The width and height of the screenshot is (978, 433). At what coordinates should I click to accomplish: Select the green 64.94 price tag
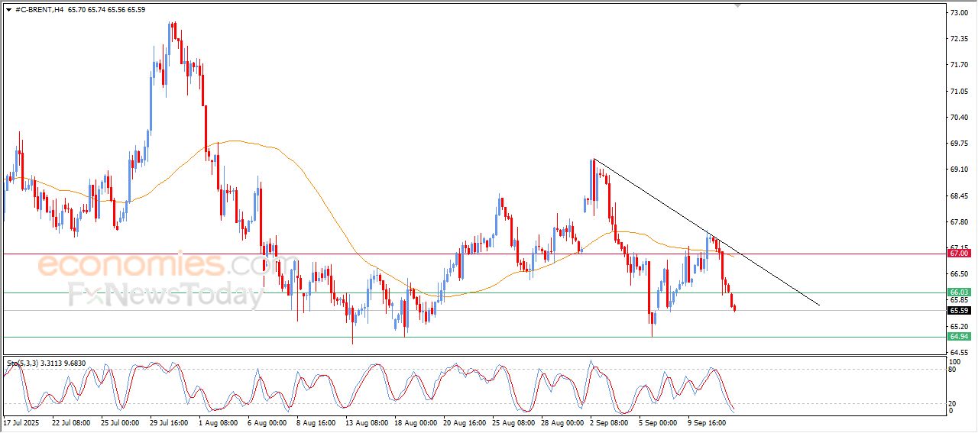coord(958,337)
